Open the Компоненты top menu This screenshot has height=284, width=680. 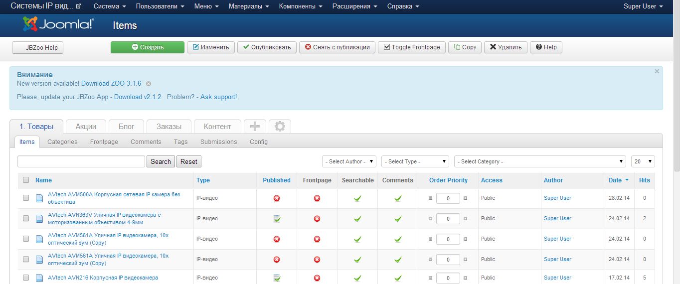[x=301, y=6]
